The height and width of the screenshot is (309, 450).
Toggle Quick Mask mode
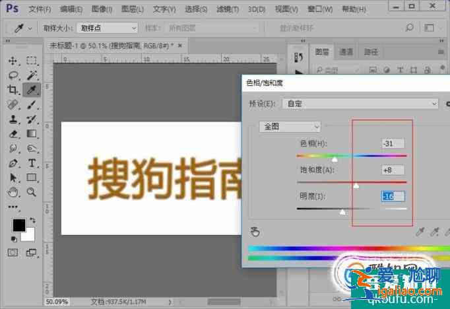point(13,252)
